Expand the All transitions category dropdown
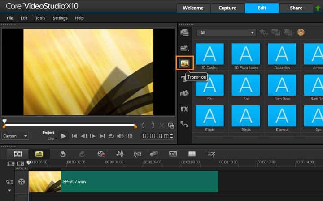The height and width of the screenshot is (201, 323). (227, 33)
